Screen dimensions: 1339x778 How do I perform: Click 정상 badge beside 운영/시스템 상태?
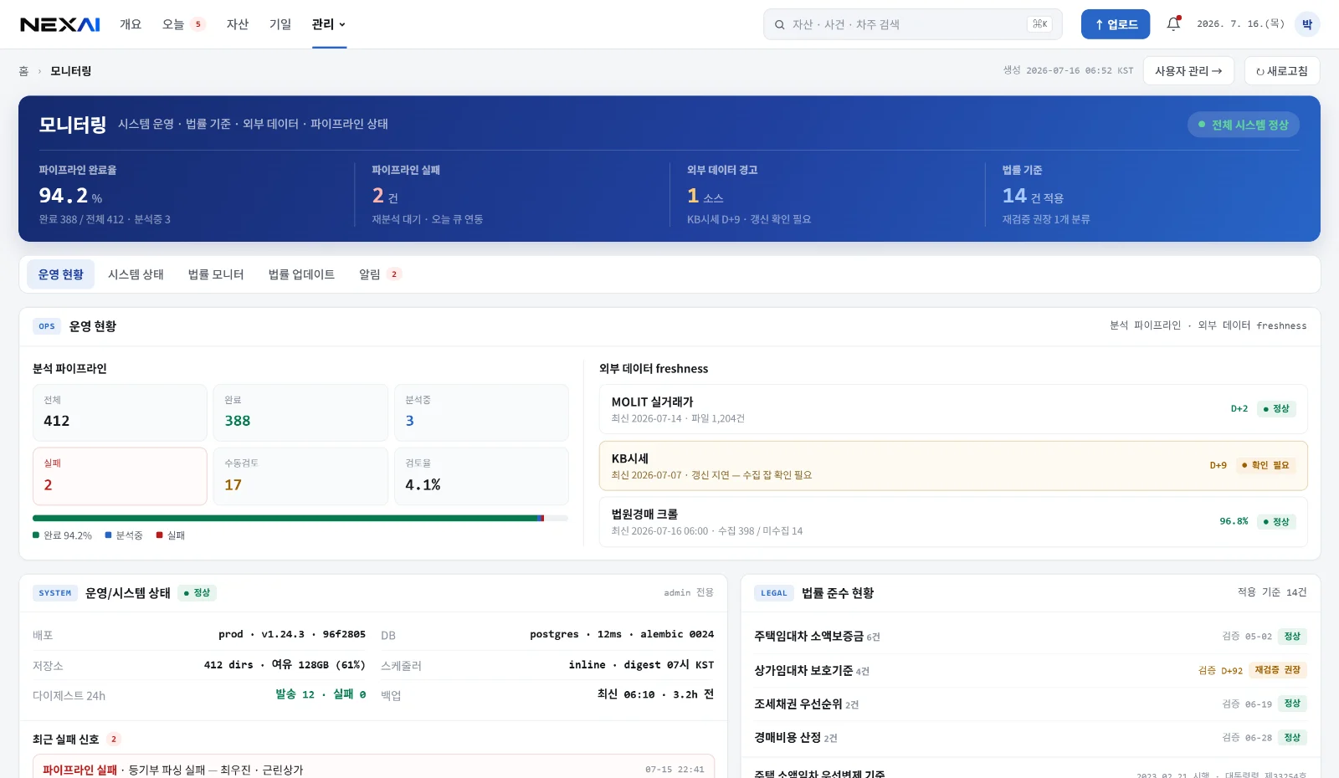click(198, 593)
